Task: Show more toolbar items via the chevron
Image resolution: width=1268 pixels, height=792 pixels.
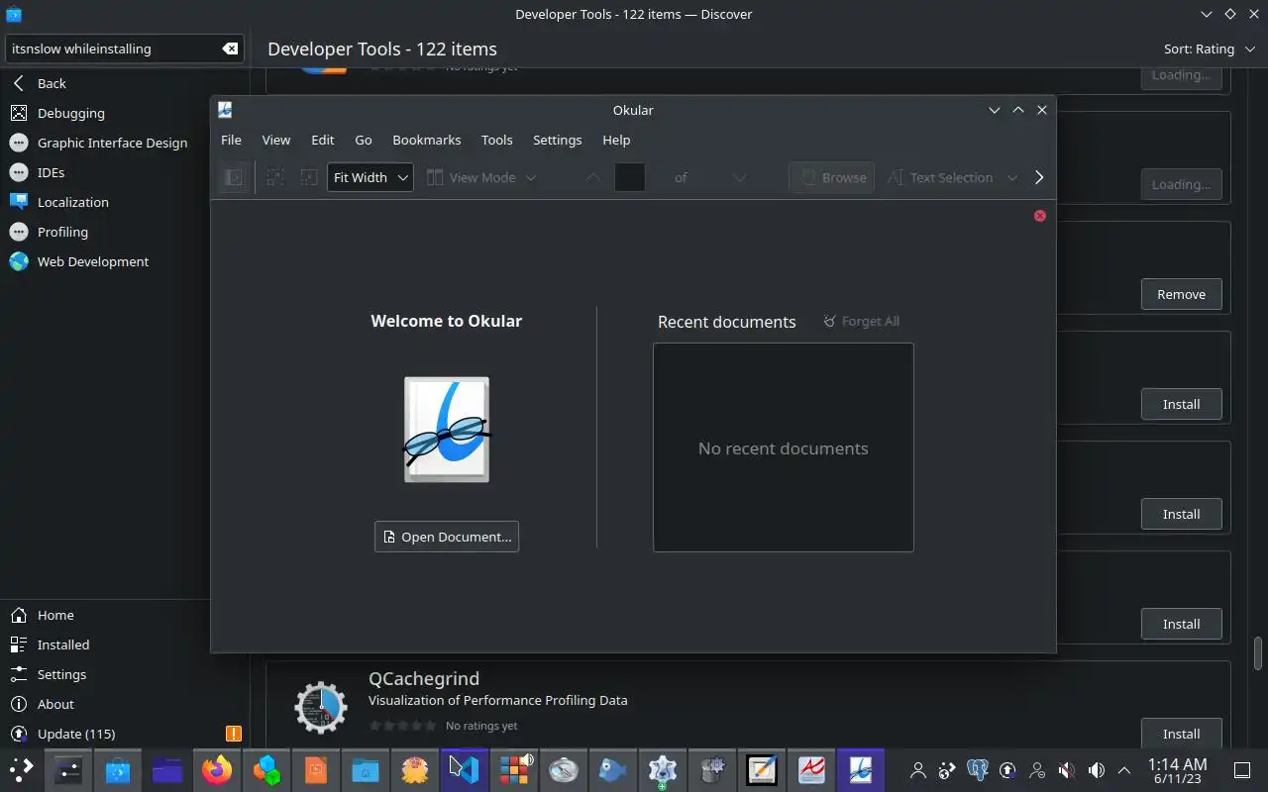Action: (x=1038, y=177)
